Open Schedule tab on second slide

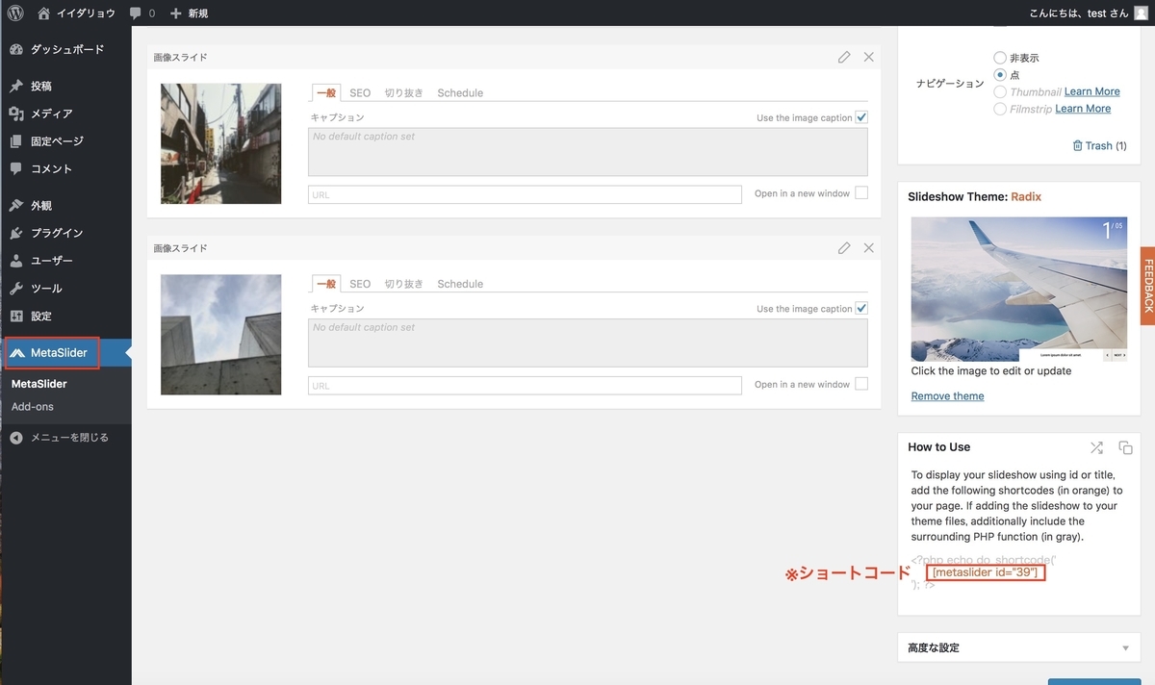[460, 284]
